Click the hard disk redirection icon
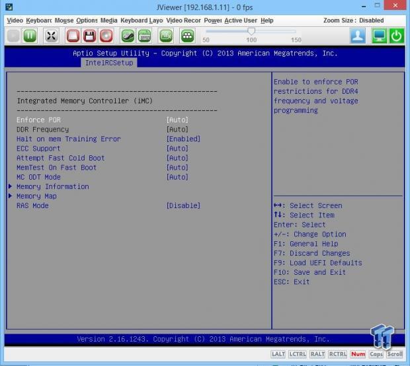410x366 pixels. tap(73, 36)
